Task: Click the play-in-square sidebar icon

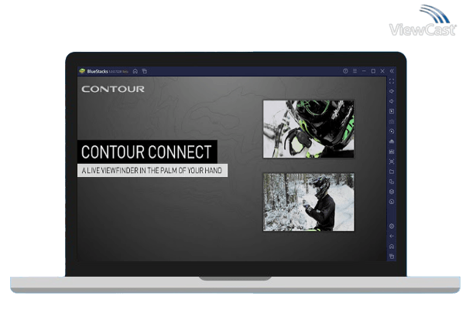Action: [392, 111]
